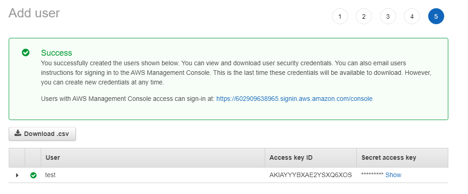Click the green Success checkmark icon
The width and height of the screenshot is (468, 194).
(x=26, y=52)
